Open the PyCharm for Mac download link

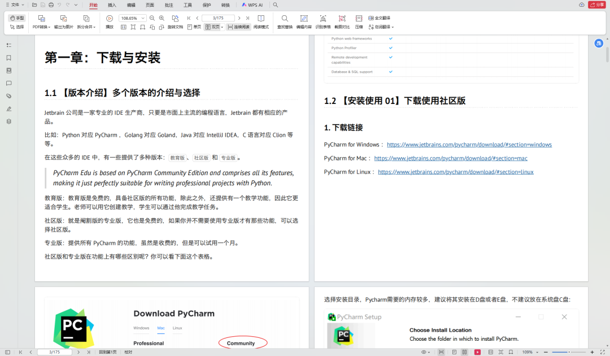point(451,158)
